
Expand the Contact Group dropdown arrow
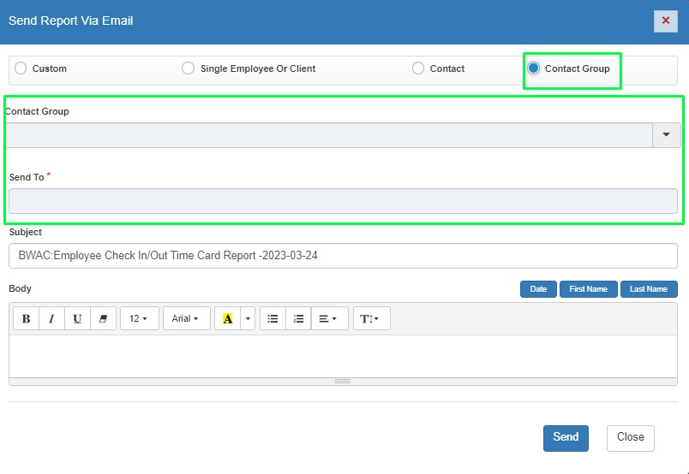pos(666,135)
